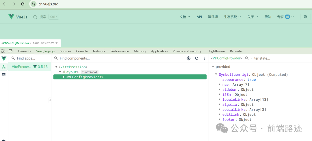
Task: Collapse the apps pane using the left arrow handle
Action: [x=50, y=100]
